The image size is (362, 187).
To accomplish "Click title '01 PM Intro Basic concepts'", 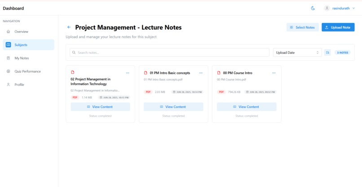I will (x=170, y=73).
